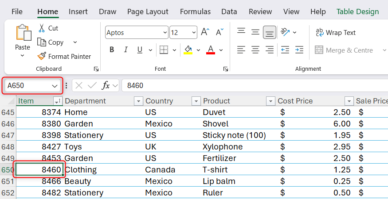Expand font colour dropdown arrow
Image resolution: width=388 pixels, height=199 pixels.
pos(221,50)
